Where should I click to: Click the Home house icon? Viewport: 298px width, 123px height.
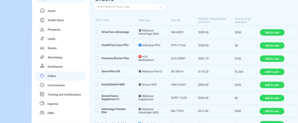[42, 11]
